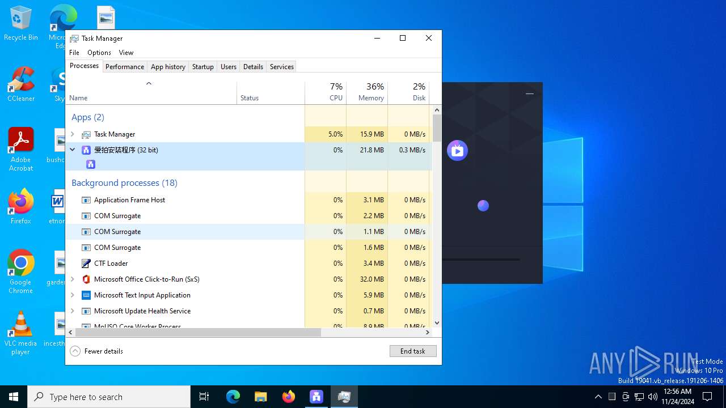Open VLC media player desktop shortcut
This screenshot has height=408, width=726.
[x=21, y=333]
